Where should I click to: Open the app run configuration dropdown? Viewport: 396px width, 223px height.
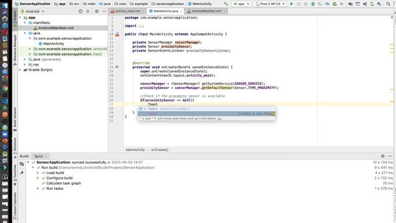click(241, 4)
